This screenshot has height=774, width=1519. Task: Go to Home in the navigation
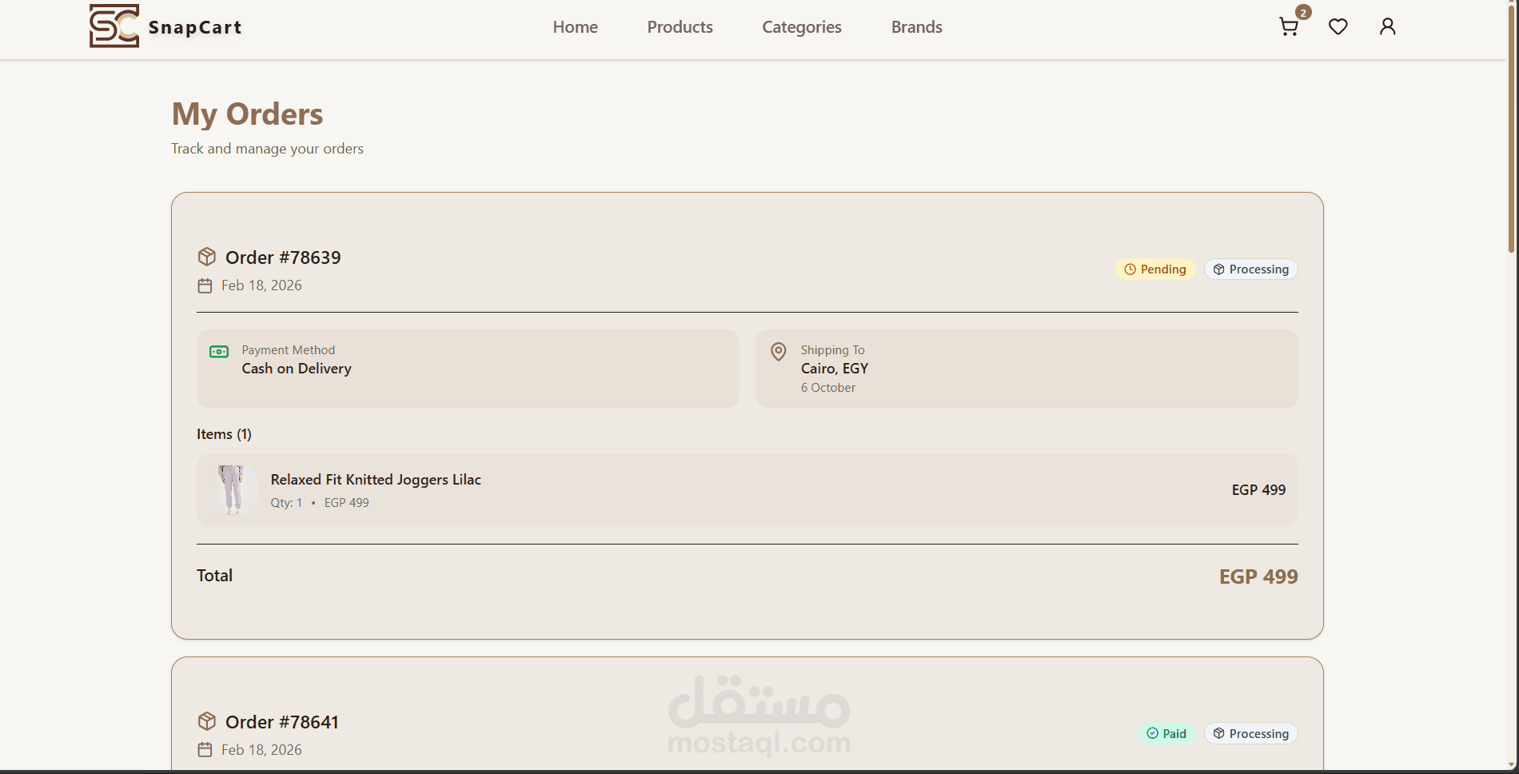[x=576, y=27]
